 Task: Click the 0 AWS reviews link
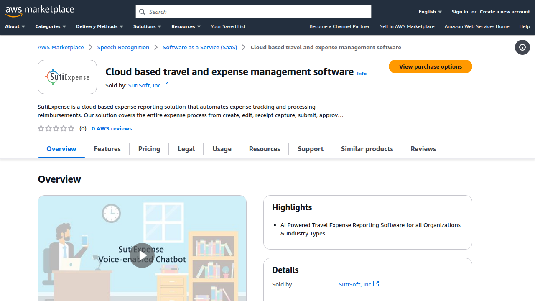112,128
